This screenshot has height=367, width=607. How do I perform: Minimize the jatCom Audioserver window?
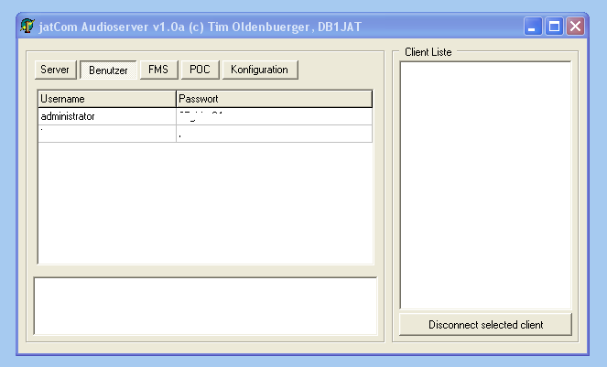(x=534, y=27)
